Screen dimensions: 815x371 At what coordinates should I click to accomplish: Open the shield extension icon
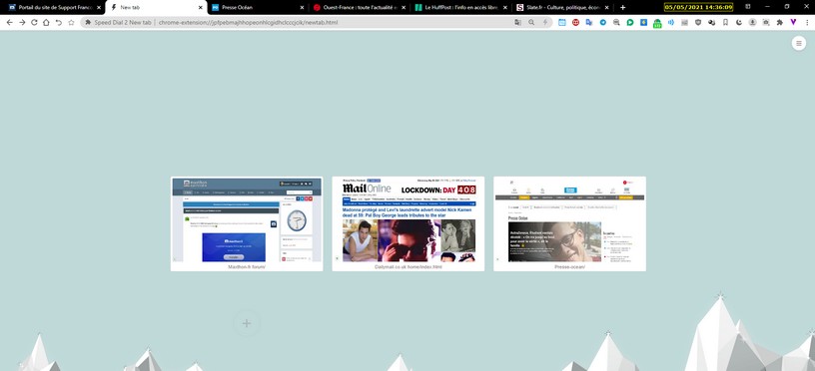698,22
